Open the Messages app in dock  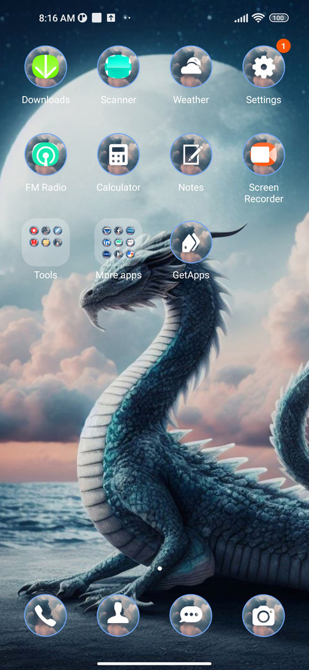click(191, 615)
